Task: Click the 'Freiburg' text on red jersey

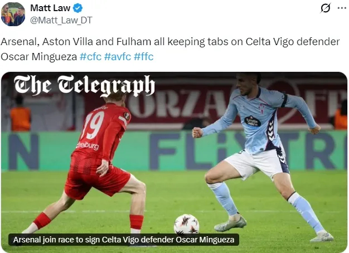Action: coord(88,145)
